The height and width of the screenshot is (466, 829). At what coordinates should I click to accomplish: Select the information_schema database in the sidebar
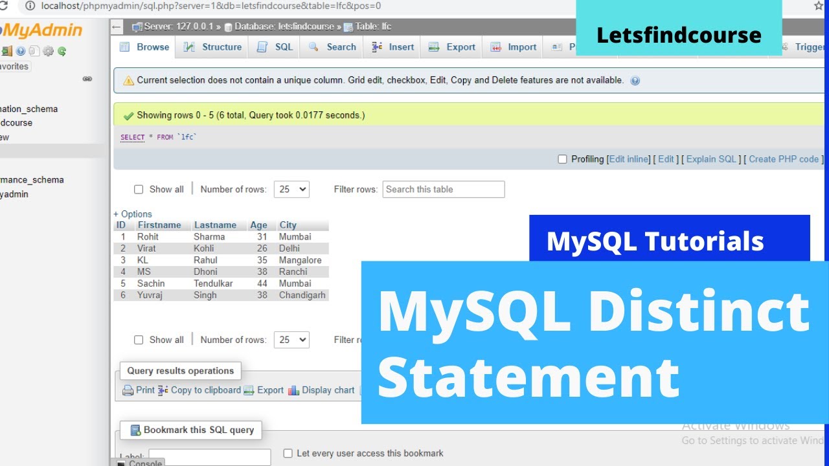[29, 109]
